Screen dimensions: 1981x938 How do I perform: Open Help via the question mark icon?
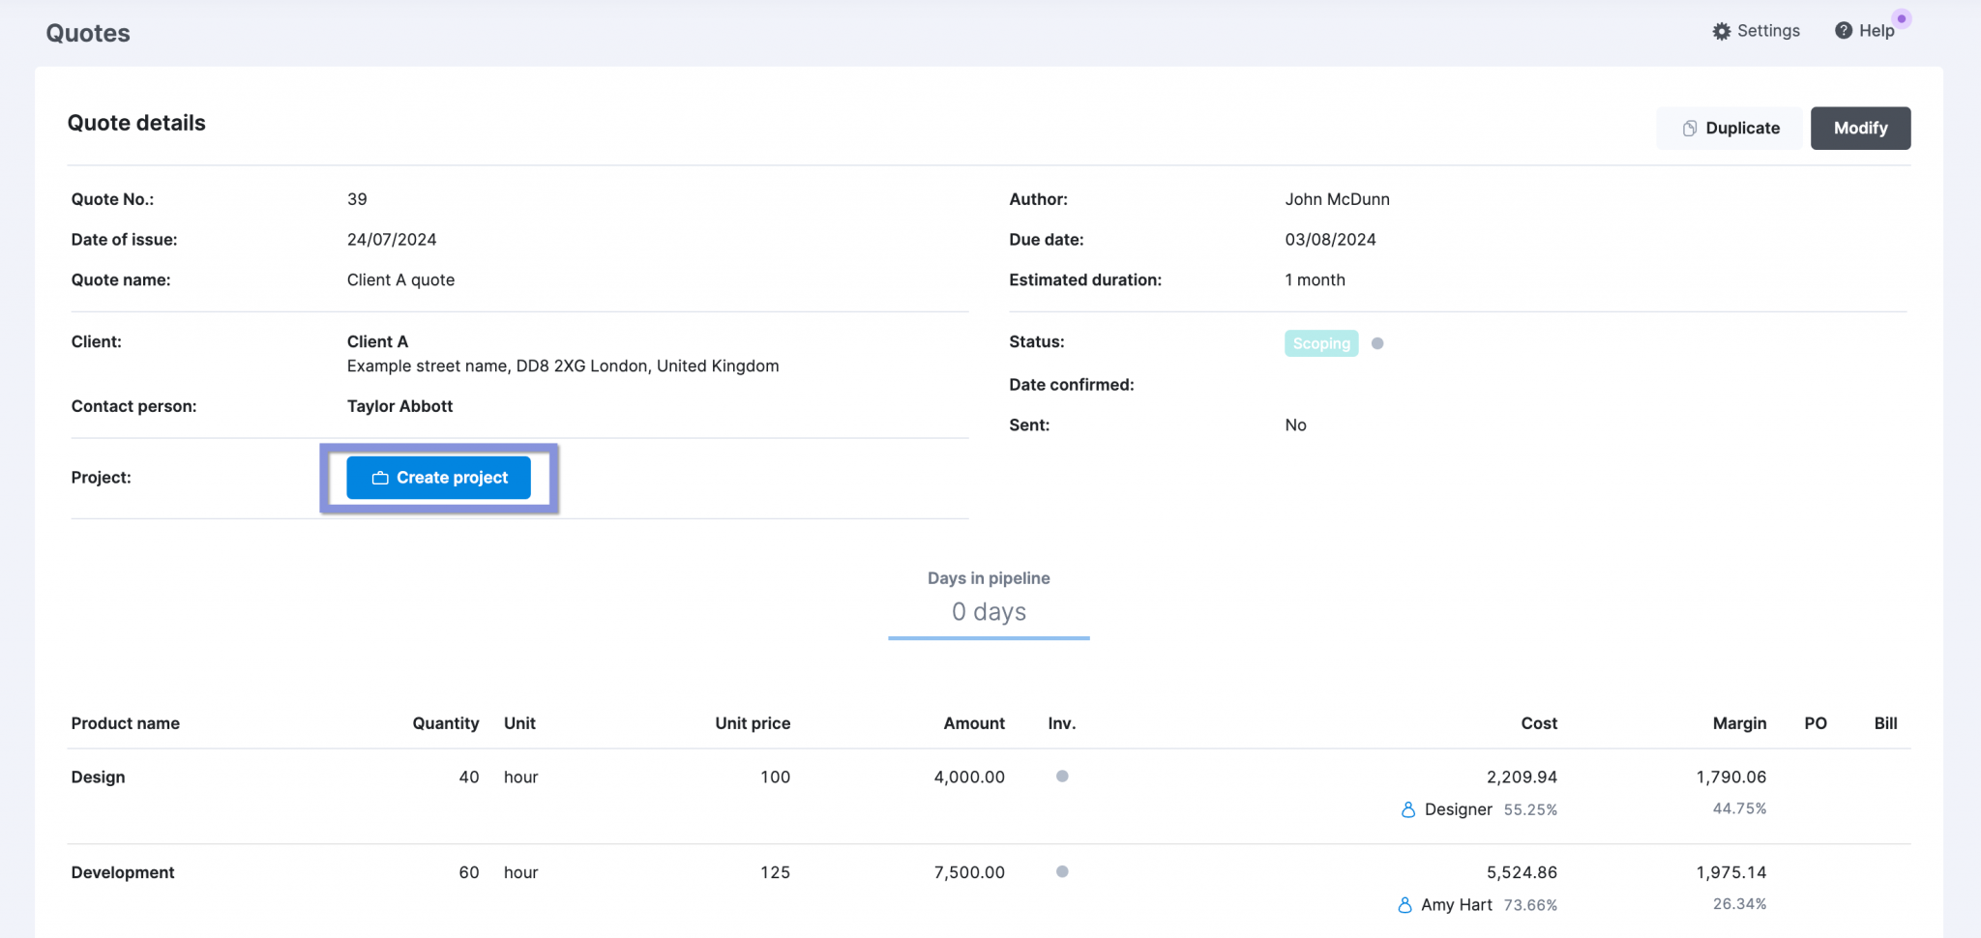[1844, 30]
